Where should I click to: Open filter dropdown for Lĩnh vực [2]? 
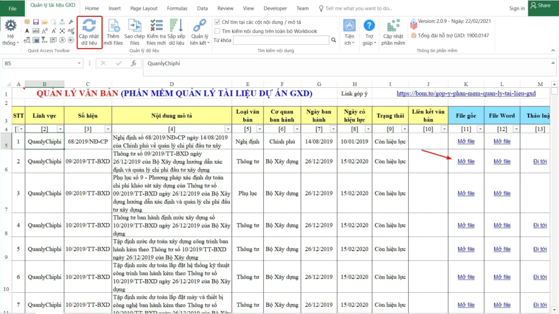(x=60, y=129)
